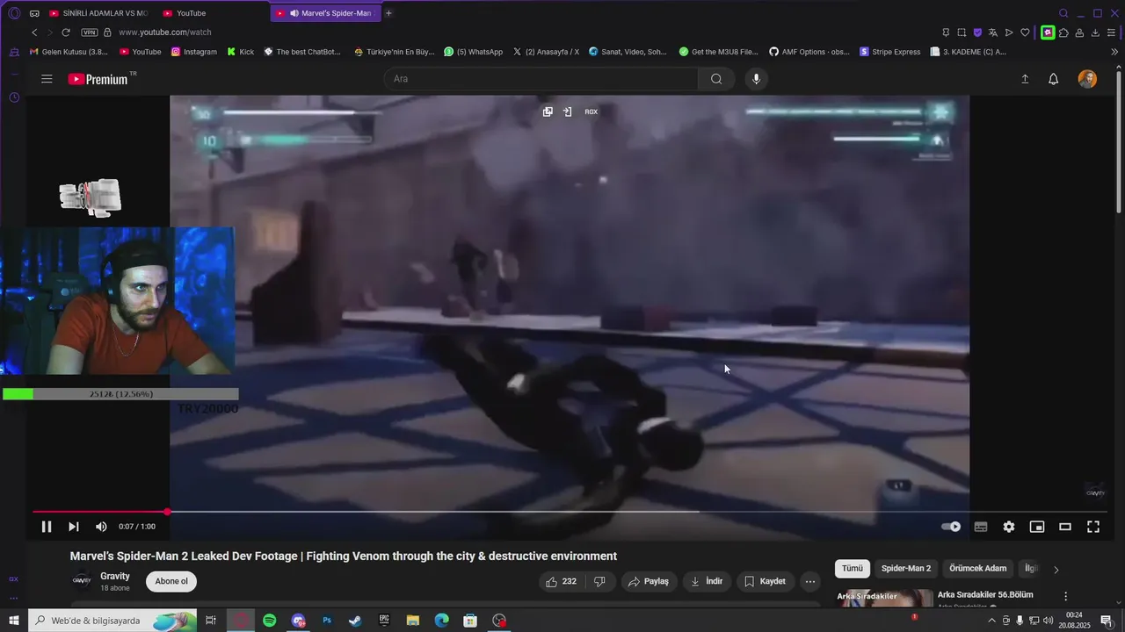Like the video with 232 likes

(x=561, y=581)
